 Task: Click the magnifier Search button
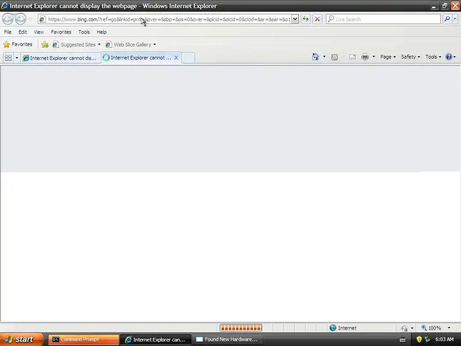tap(447, 19)
